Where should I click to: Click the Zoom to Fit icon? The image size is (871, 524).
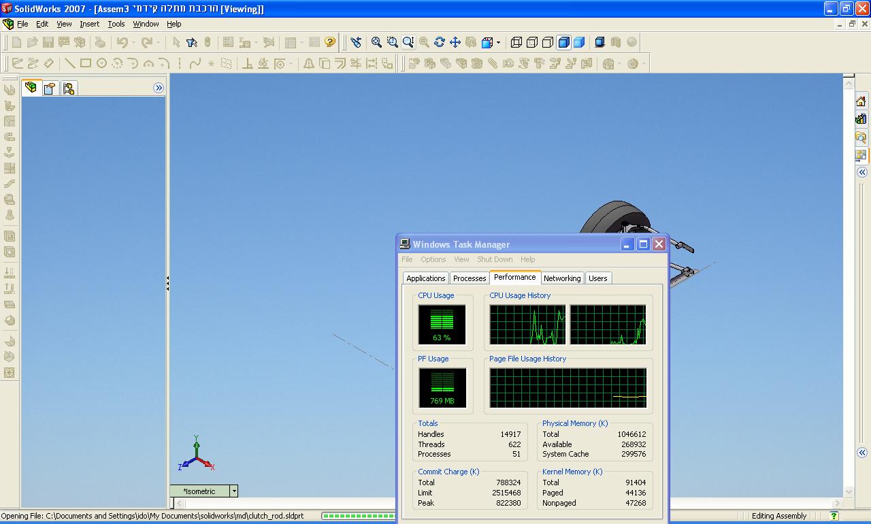click(376, 42)
